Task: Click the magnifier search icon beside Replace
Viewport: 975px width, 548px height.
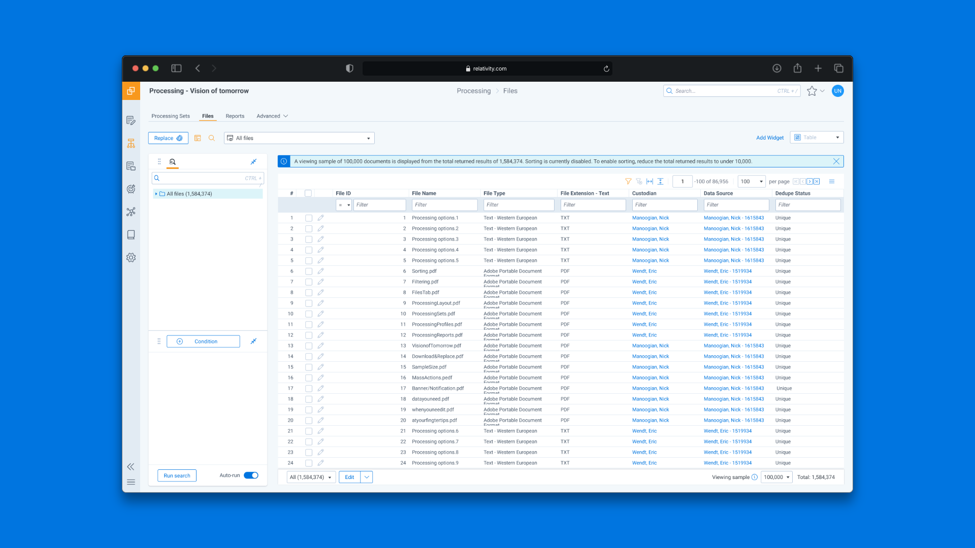Action: click(212, 138)
